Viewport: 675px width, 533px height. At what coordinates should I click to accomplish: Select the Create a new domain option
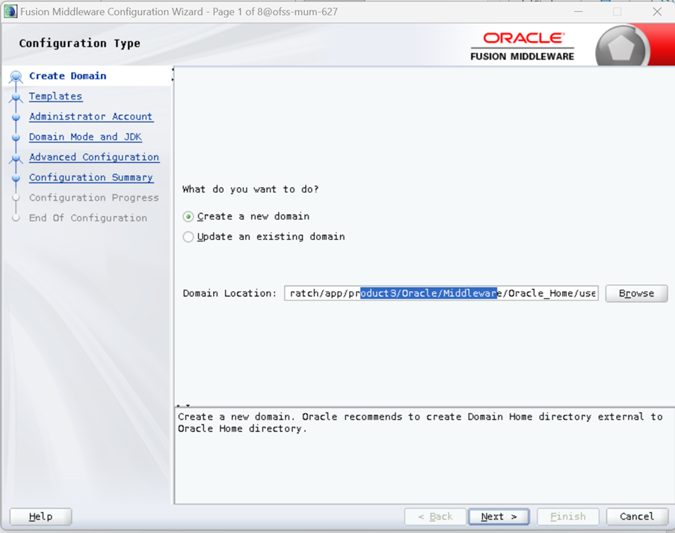[x=188, y=217]
